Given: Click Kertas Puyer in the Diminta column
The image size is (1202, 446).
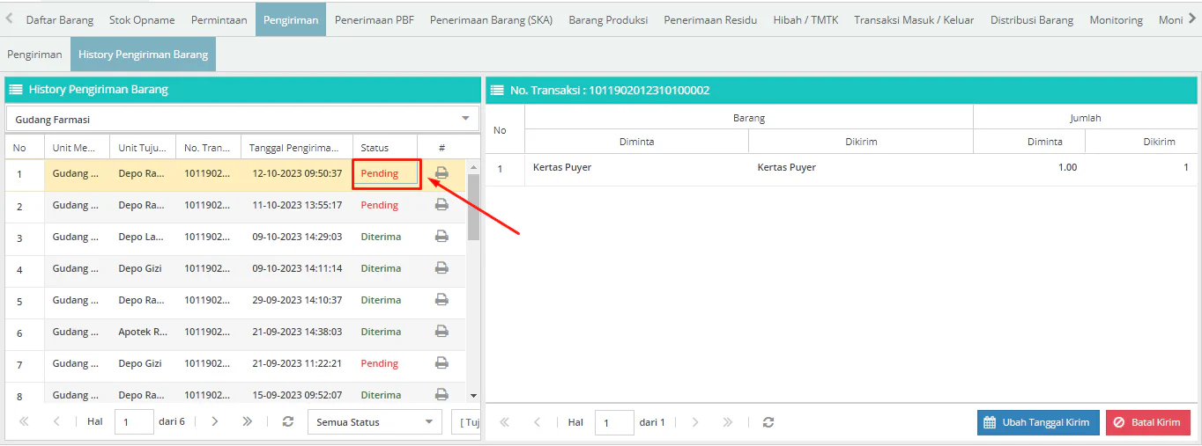Looking at the screenshot, I should [562, 167].
